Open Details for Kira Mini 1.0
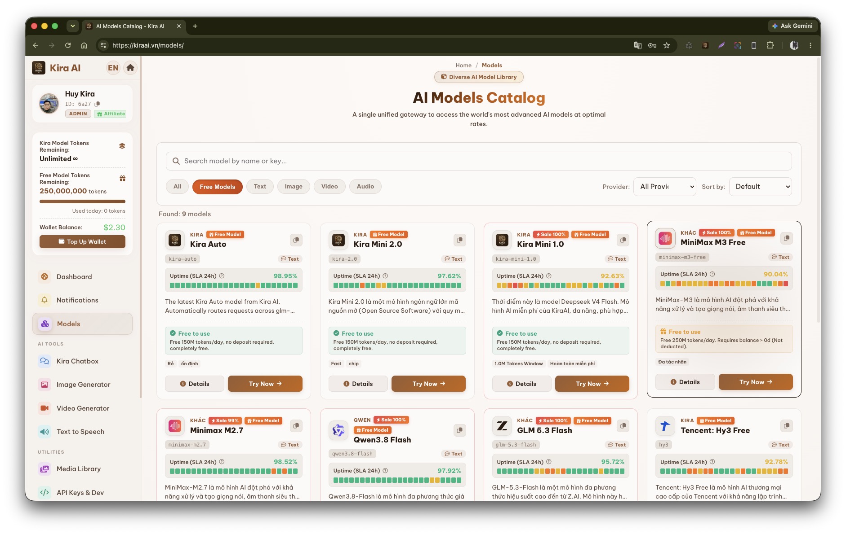Screen dimensions: 846x534 521,384
